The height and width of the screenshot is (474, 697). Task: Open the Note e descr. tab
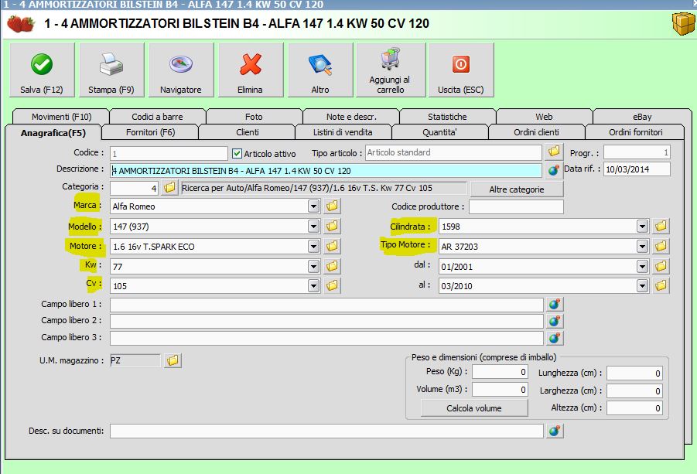351,117
